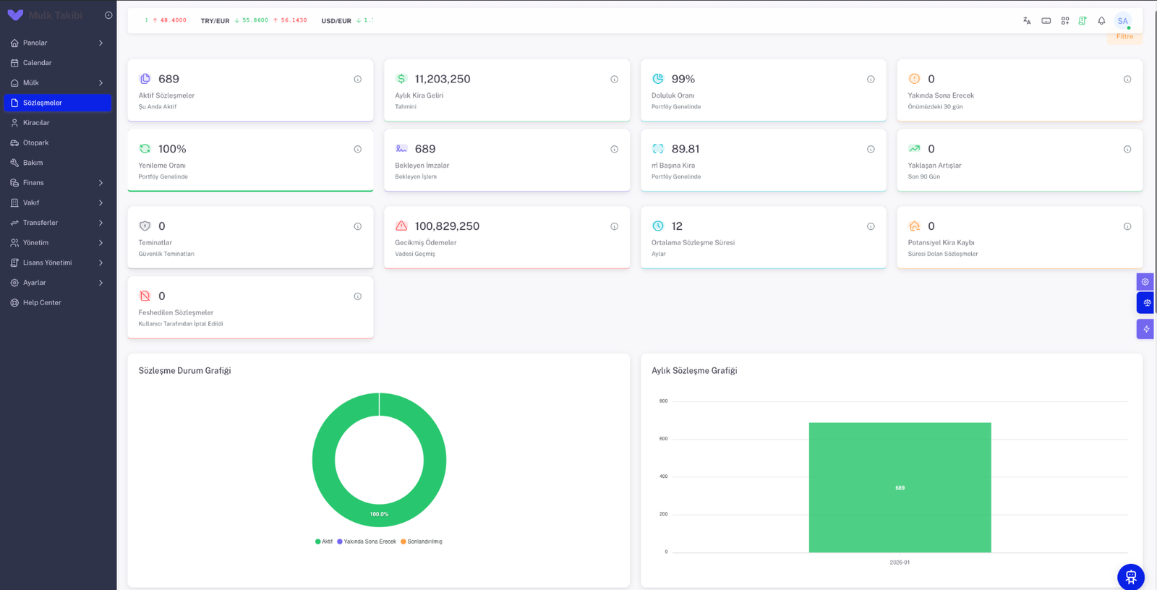This screenshot has width=1157, height=590.
Task: Expand Lisans Yönetimi menu
Action: [58, 263]
